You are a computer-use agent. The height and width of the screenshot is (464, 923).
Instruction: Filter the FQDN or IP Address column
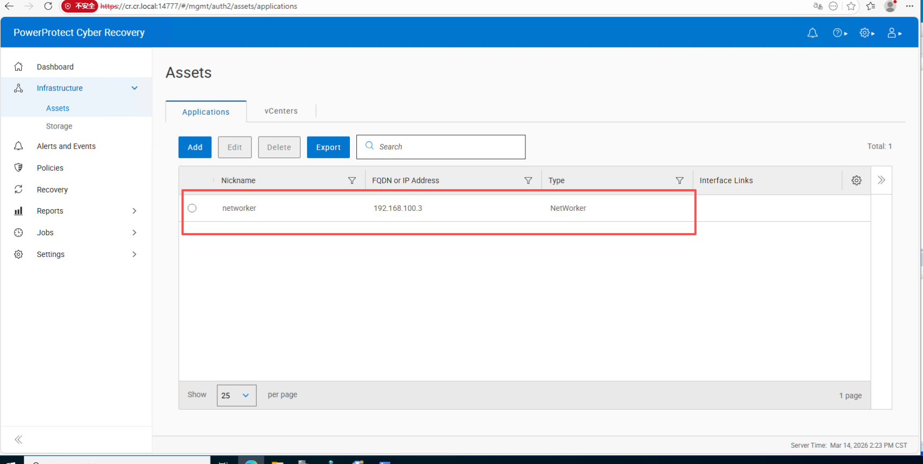pyautogui.click(x=528, y=181)
